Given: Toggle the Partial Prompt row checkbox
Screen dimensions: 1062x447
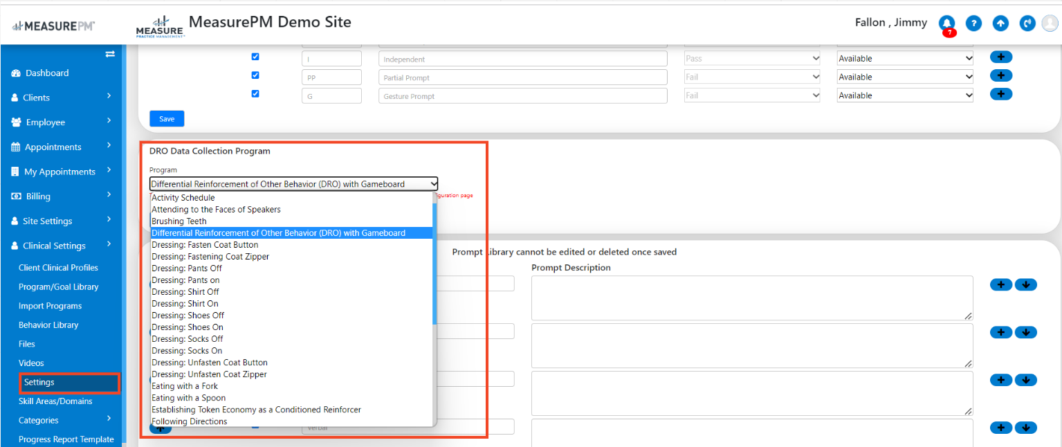Looking at the screenshot, I should (x=255, y=75).
